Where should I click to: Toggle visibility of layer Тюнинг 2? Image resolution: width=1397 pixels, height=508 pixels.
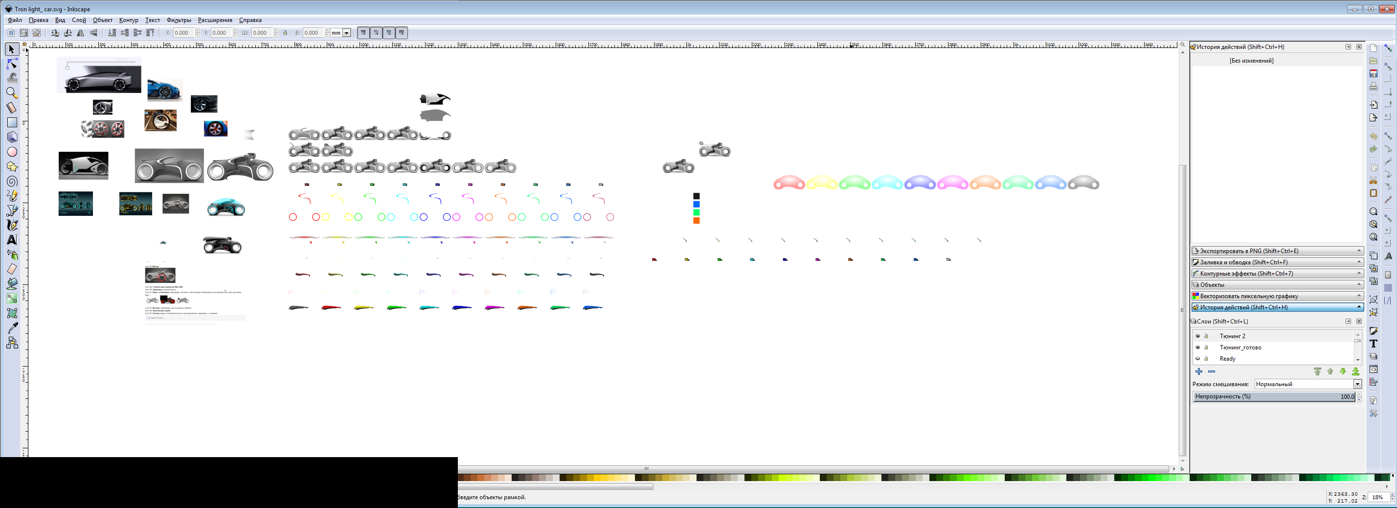pos(1198,336)
